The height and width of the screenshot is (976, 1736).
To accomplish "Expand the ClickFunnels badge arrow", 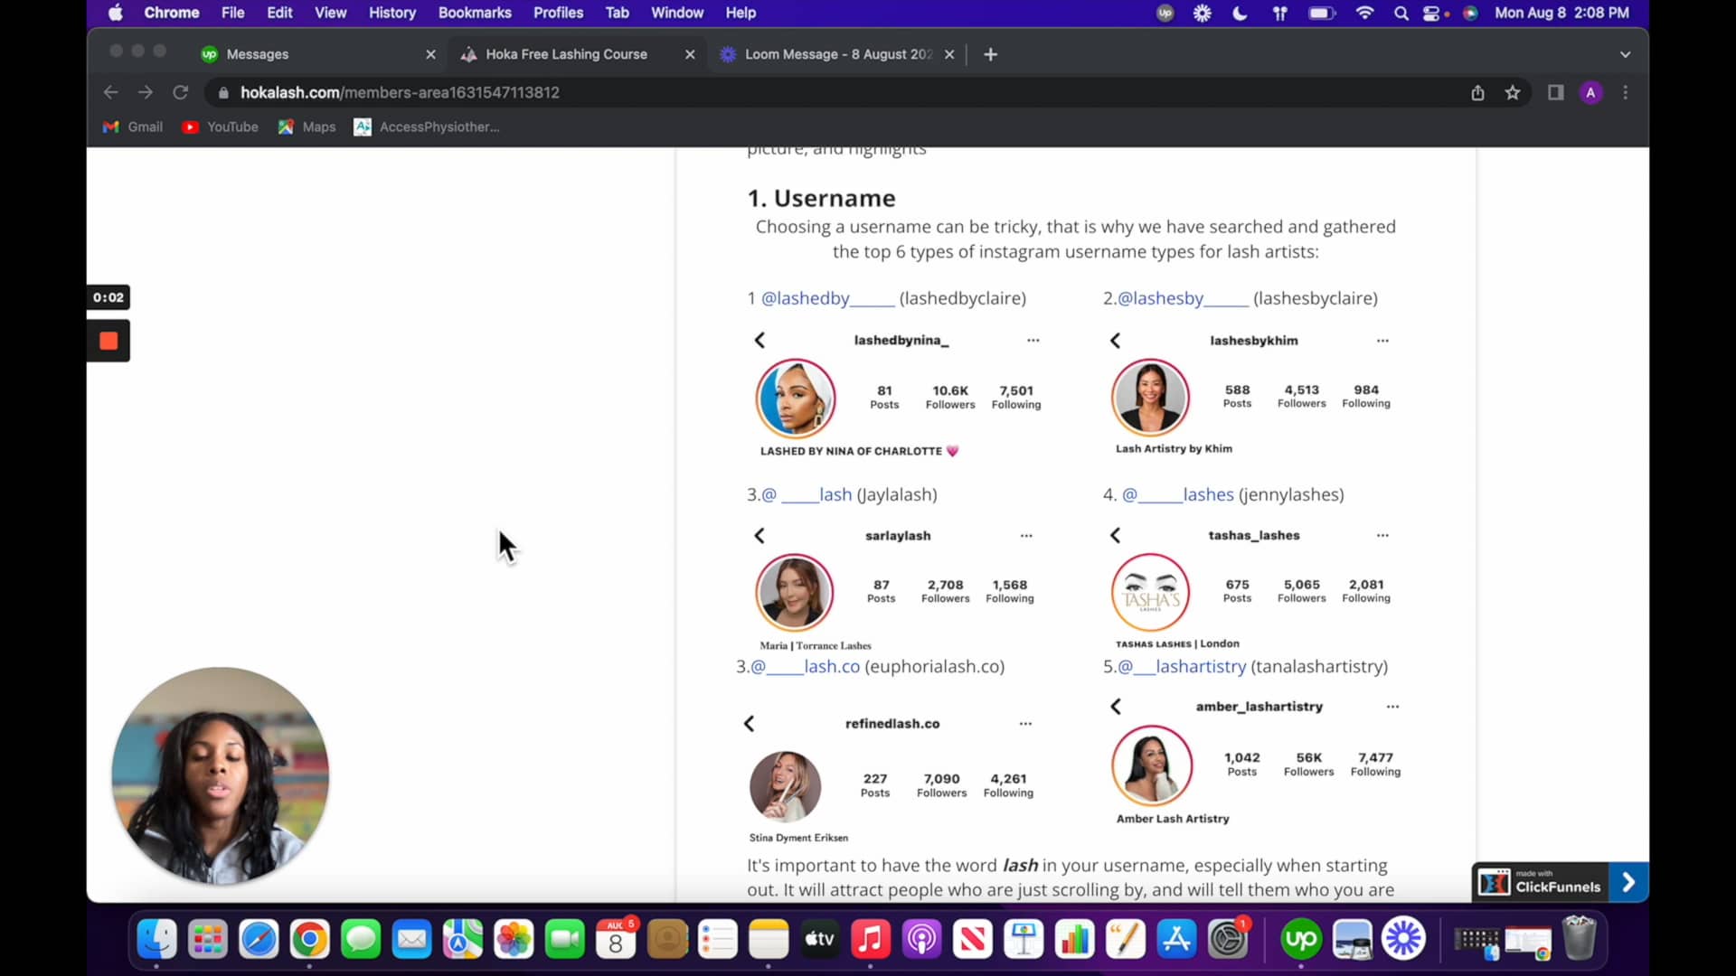I will [x=1627, y=881].
